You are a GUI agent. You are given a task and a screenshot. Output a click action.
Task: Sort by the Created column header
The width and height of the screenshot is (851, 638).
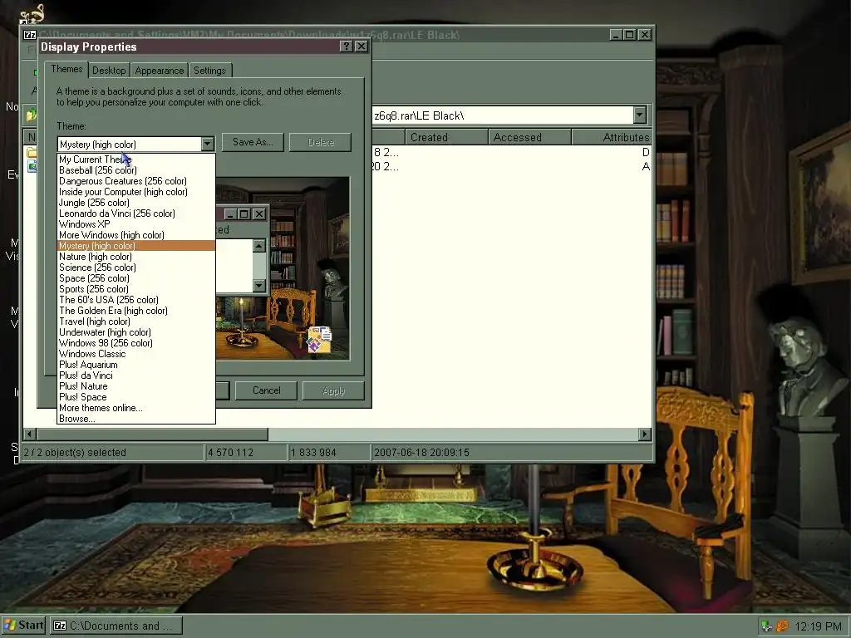click(446, 137)
